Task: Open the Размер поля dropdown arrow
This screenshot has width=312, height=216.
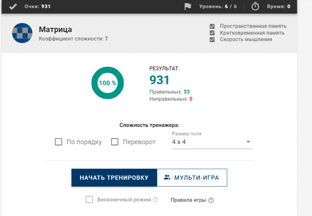Action: coord(248,142)
